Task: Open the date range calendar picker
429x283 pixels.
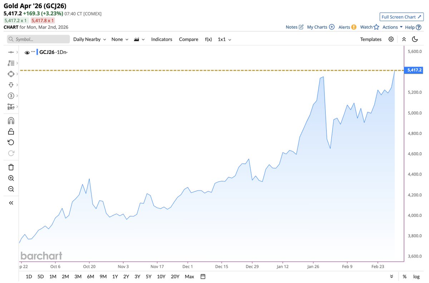Action: (203, 277)
